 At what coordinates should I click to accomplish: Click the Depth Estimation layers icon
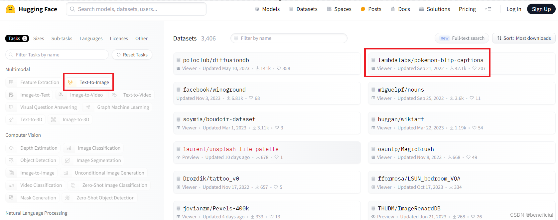(x=11, y=148)
